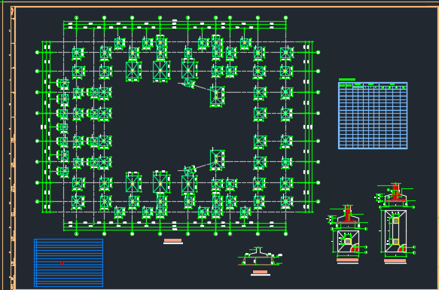Screen dimensions: 439x290
Task: Select lower yellow column in double-column footing detail
Action: 395,242
